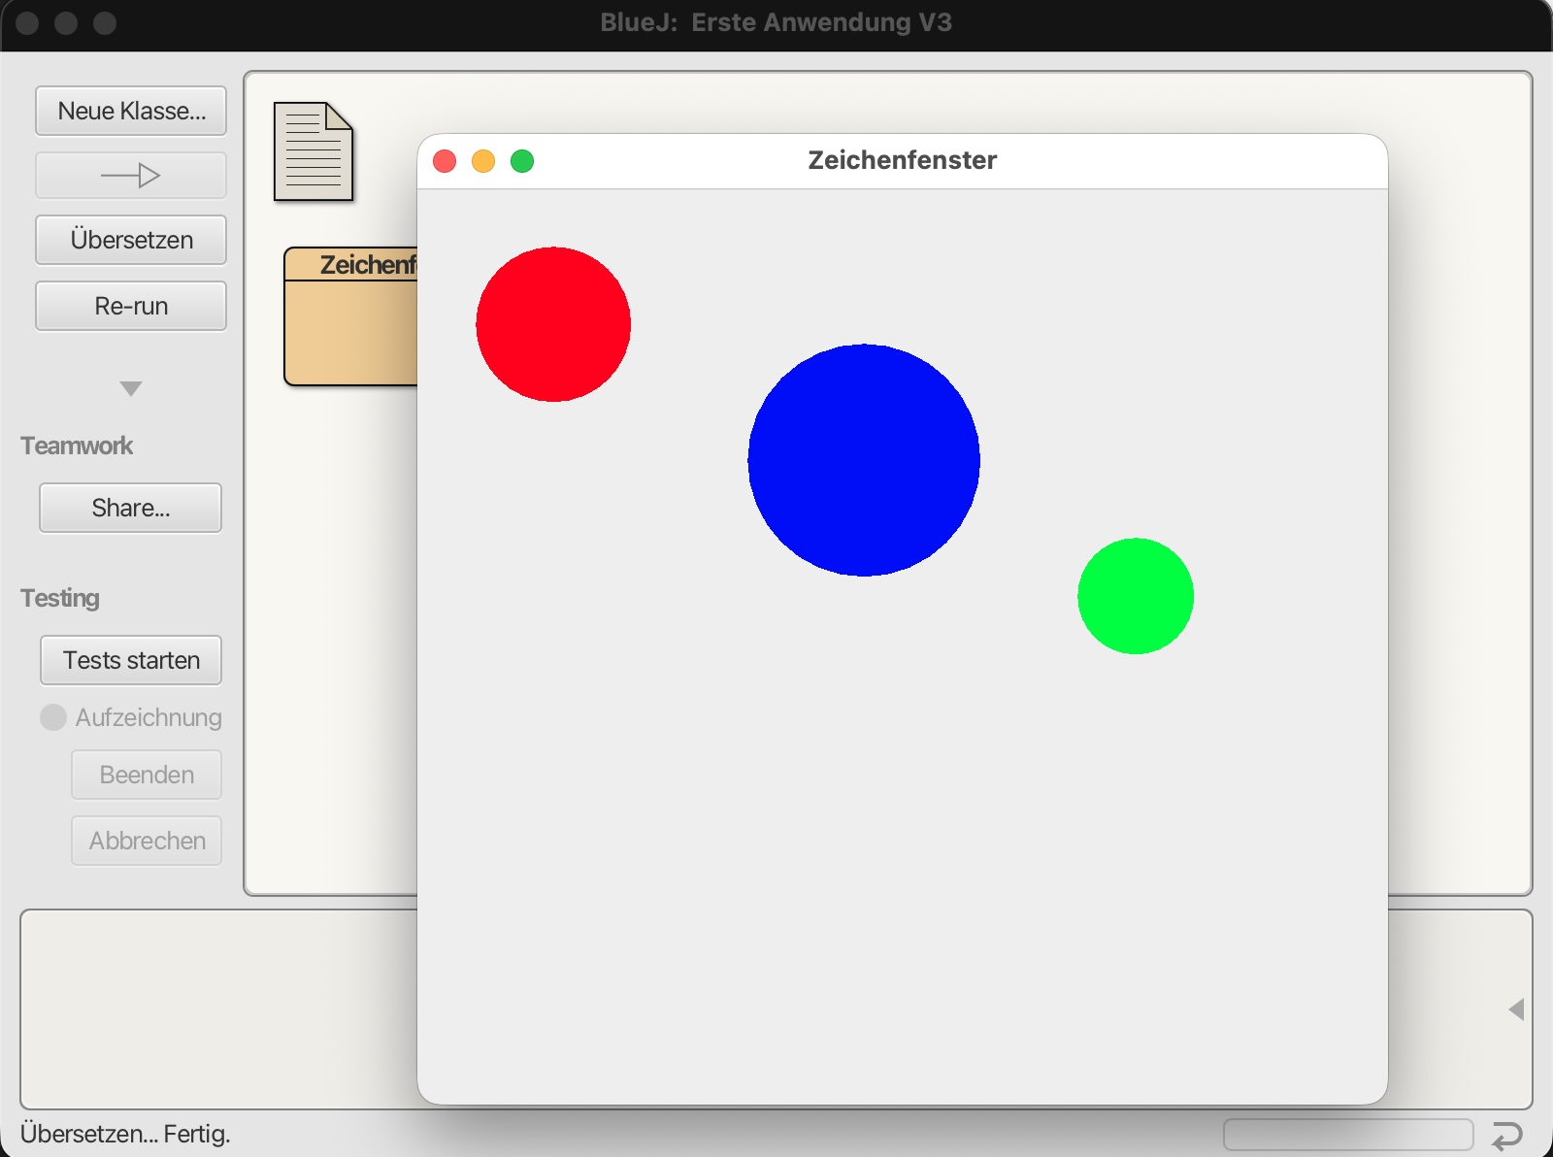Minimize the Zeichenfenster window

(483, 161)
